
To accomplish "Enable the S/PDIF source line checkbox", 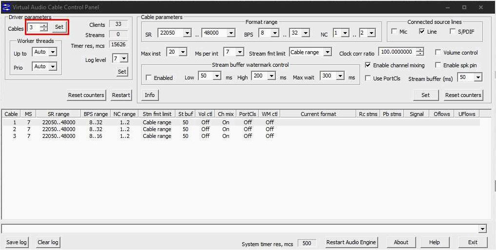I will pos(452,32).
